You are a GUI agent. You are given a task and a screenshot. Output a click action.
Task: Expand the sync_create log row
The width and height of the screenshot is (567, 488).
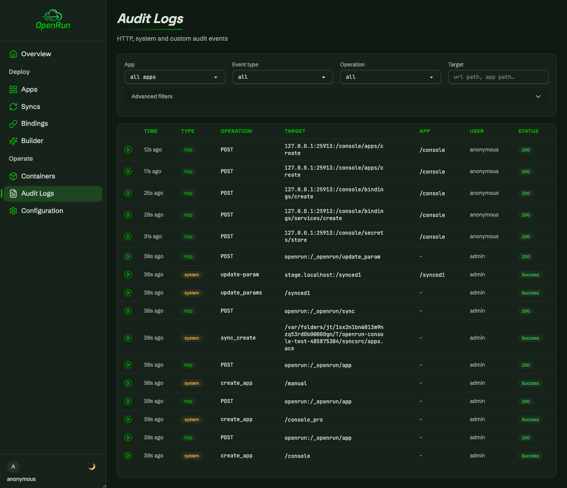(x=128, y=338)
